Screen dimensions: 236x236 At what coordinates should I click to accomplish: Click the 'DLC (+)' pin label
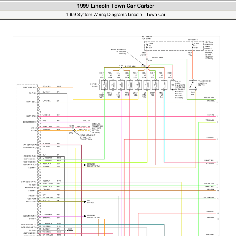coord(34,130)
